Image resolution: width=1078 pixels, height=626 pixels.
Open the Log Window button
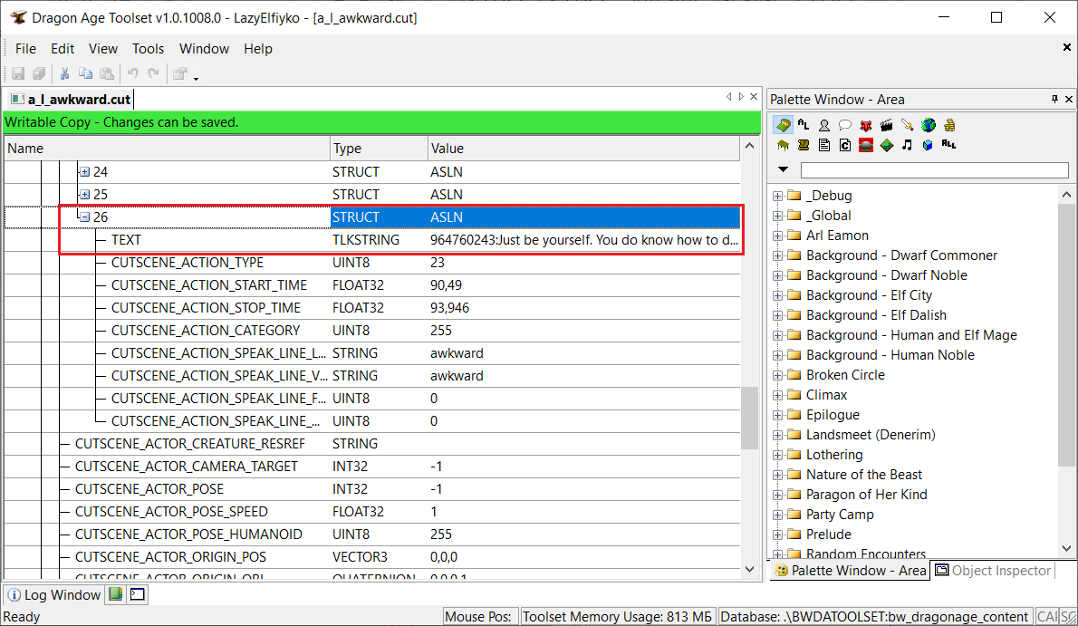point(53,594)
